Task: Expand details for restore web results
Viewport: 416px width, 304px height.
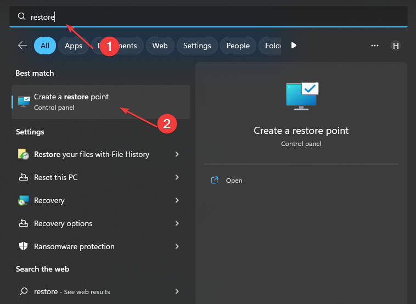Action: tap(177, 291)
